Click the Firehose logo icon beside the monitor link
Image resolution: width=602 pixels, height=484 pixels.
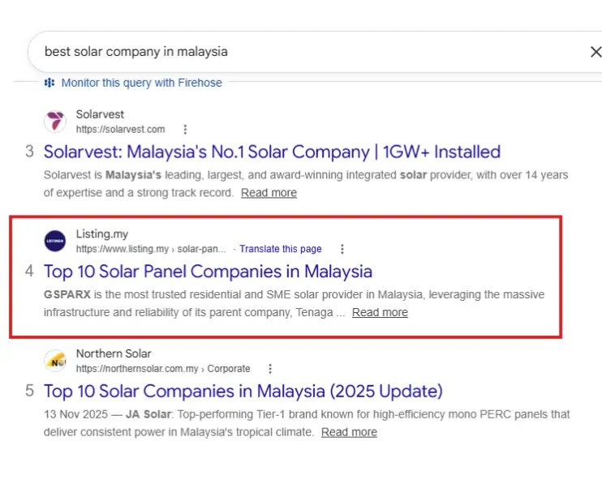[49, 83]
